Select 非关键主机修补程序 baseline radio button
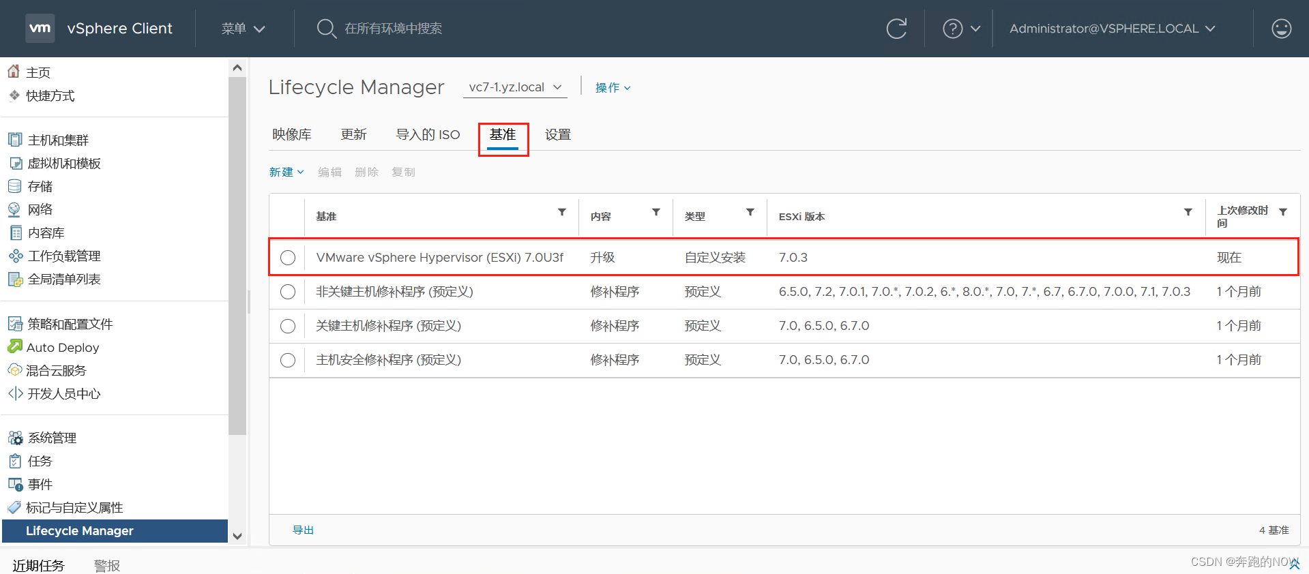Viewport: 1309px width, 574px height. pos(288,292)
